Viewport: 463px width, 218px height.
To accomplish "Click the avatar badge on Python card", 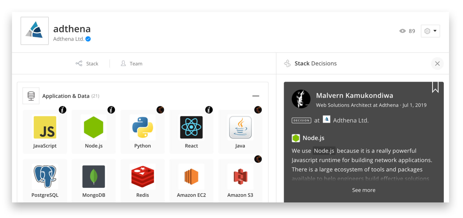I will [x=160, y=110].
